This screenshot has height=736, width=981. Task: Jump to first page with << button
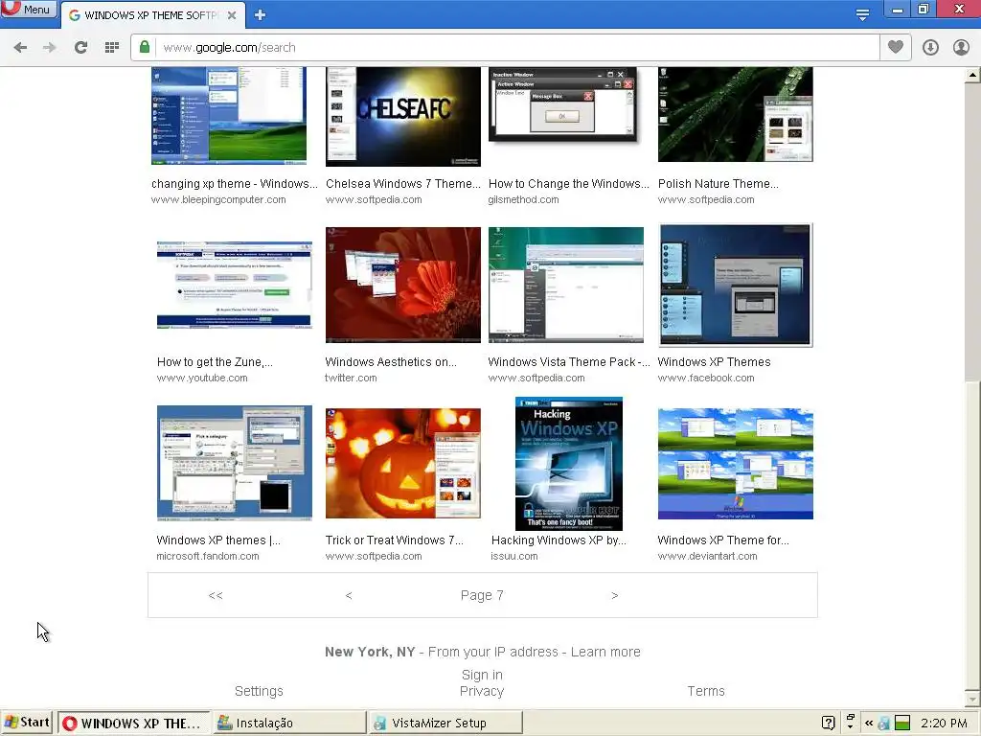(x=216, y=595)
